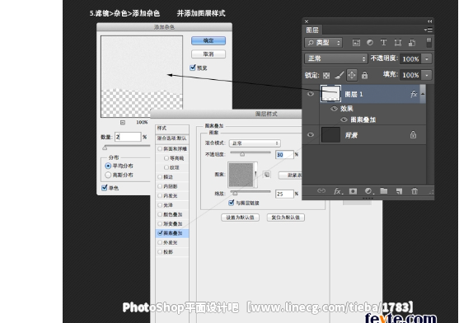Viewport: 459px width, 323px height.
Task: Select 混合选项:默认 in style list
Action: (172, 138)
